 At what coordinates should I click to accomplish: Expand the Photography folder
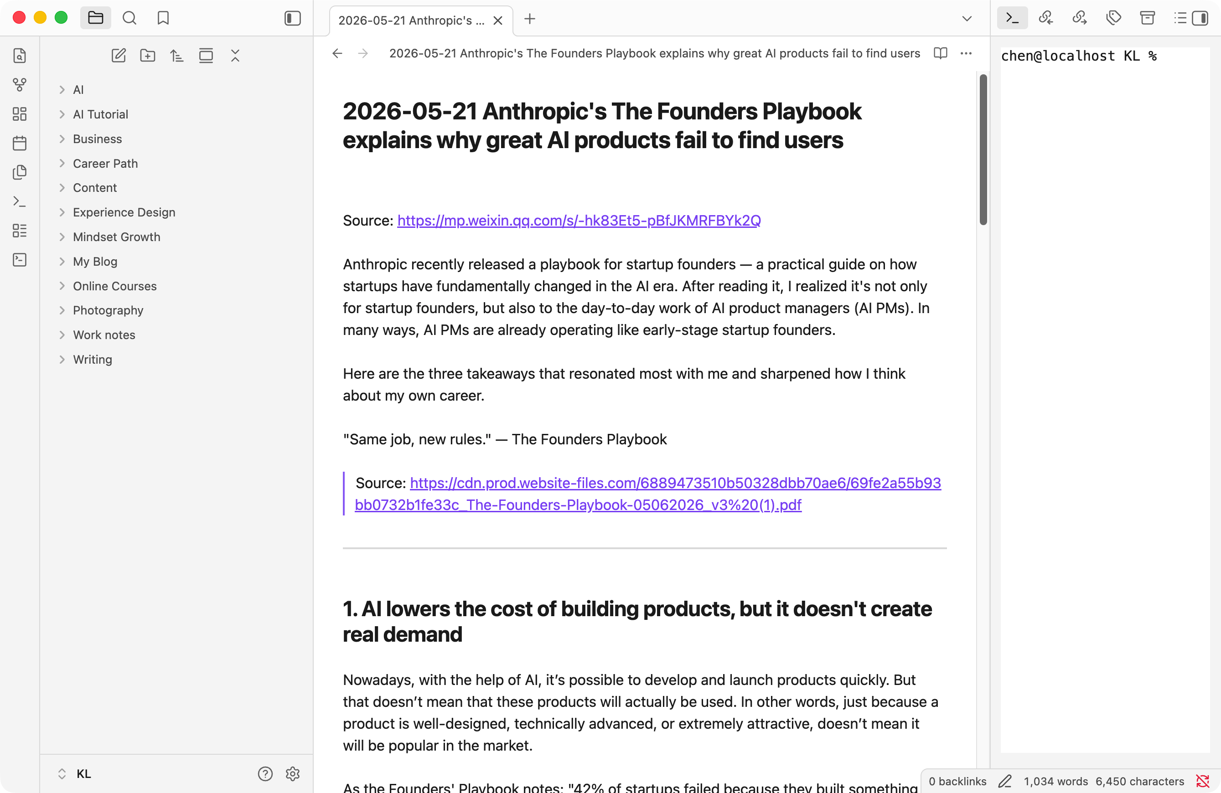[x=108, y=310]
